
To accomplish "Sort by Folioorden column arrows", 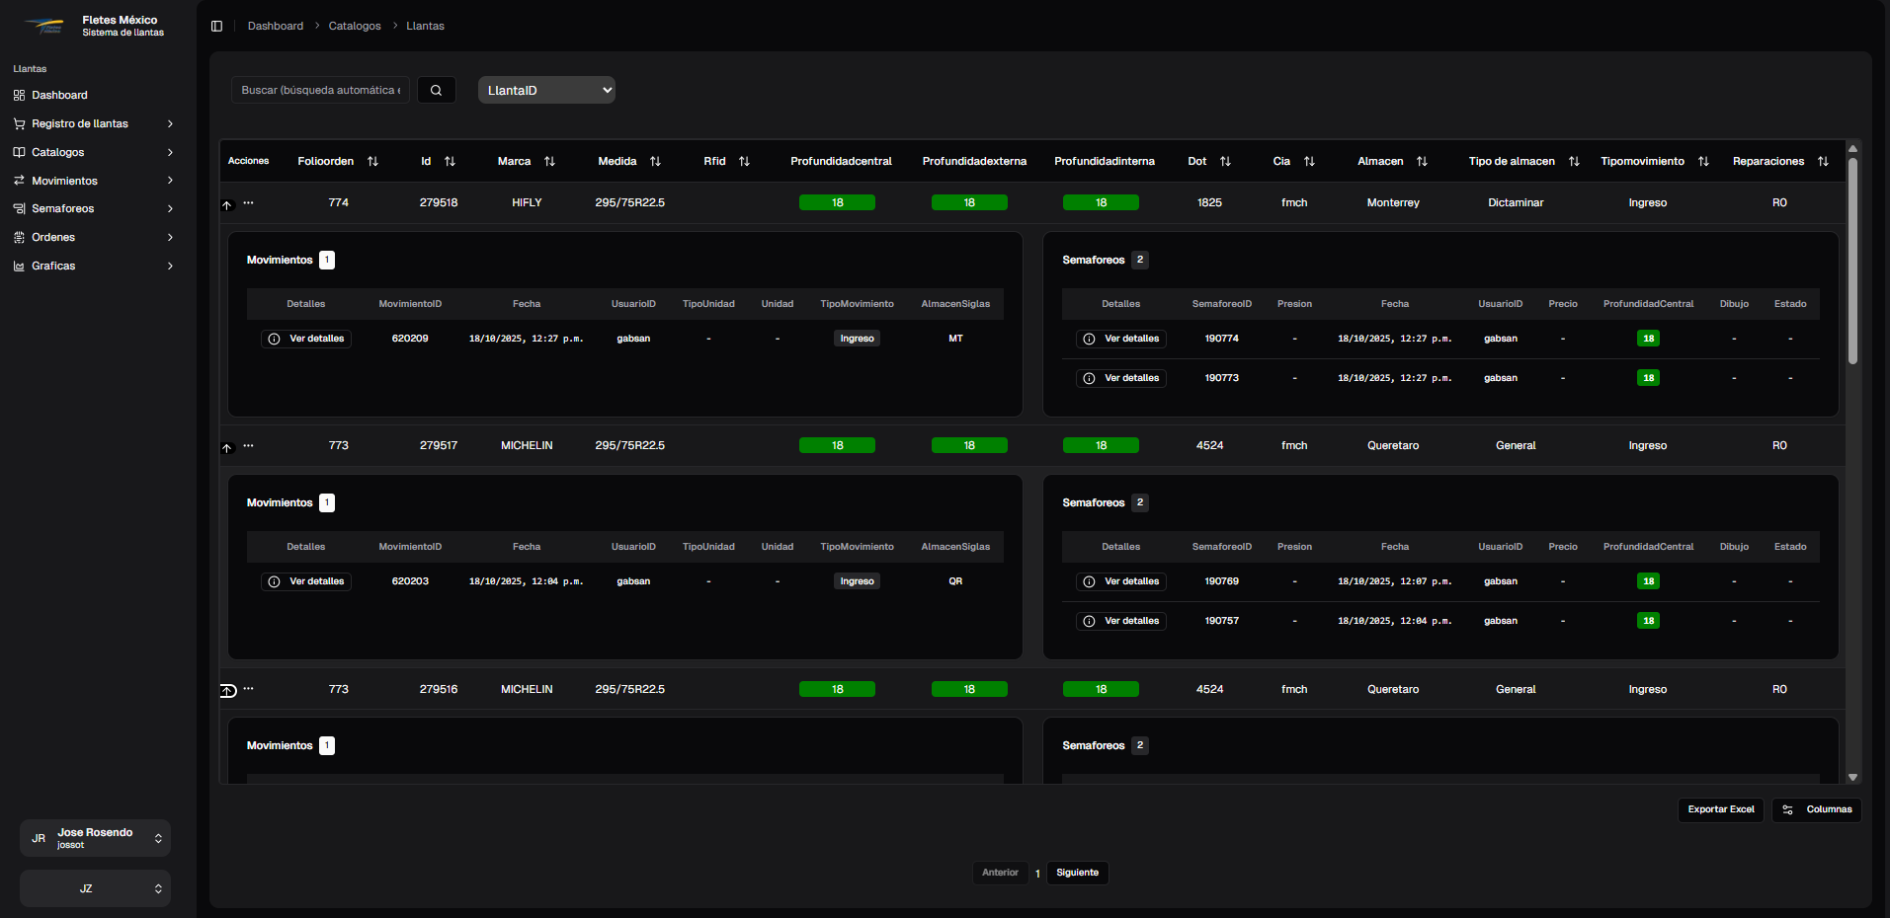I will pos(372,162).
